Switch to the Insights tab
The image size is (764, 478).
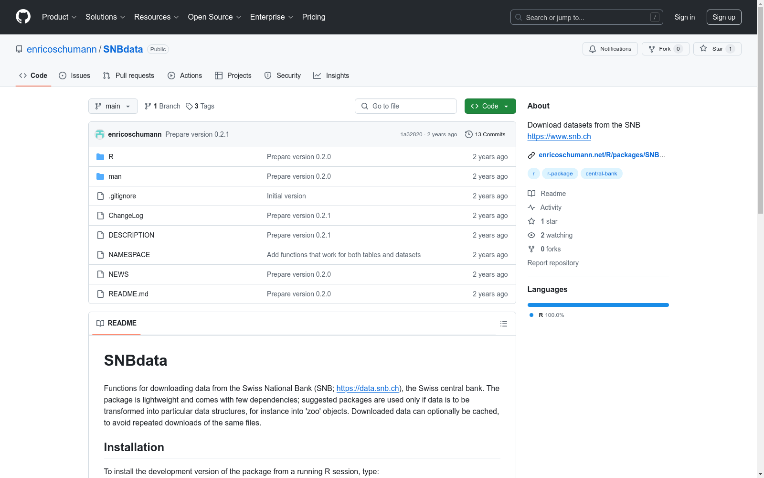click(331, 76)
